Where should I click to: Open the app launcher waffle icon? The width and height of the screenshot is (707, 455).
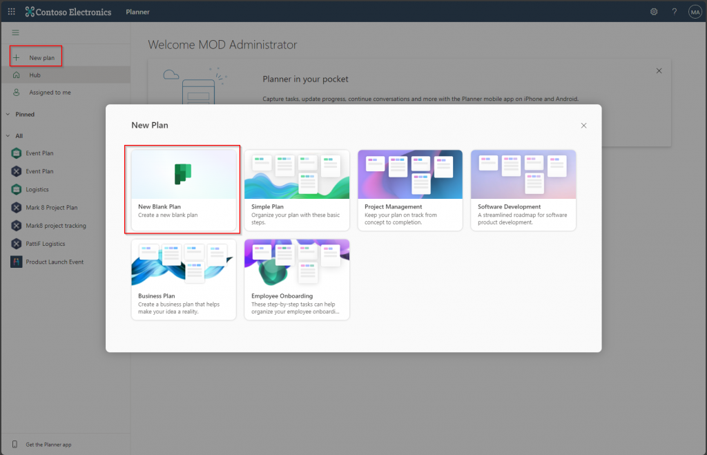point(11,12)
